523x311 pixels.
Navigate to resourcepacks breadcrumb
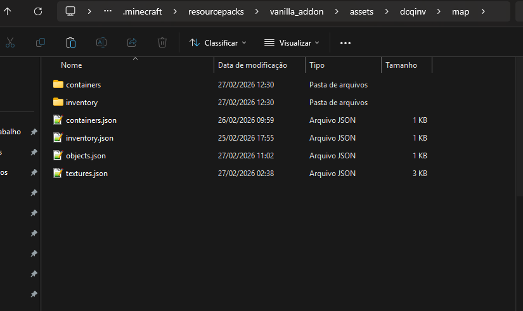[x=216, y=11]
